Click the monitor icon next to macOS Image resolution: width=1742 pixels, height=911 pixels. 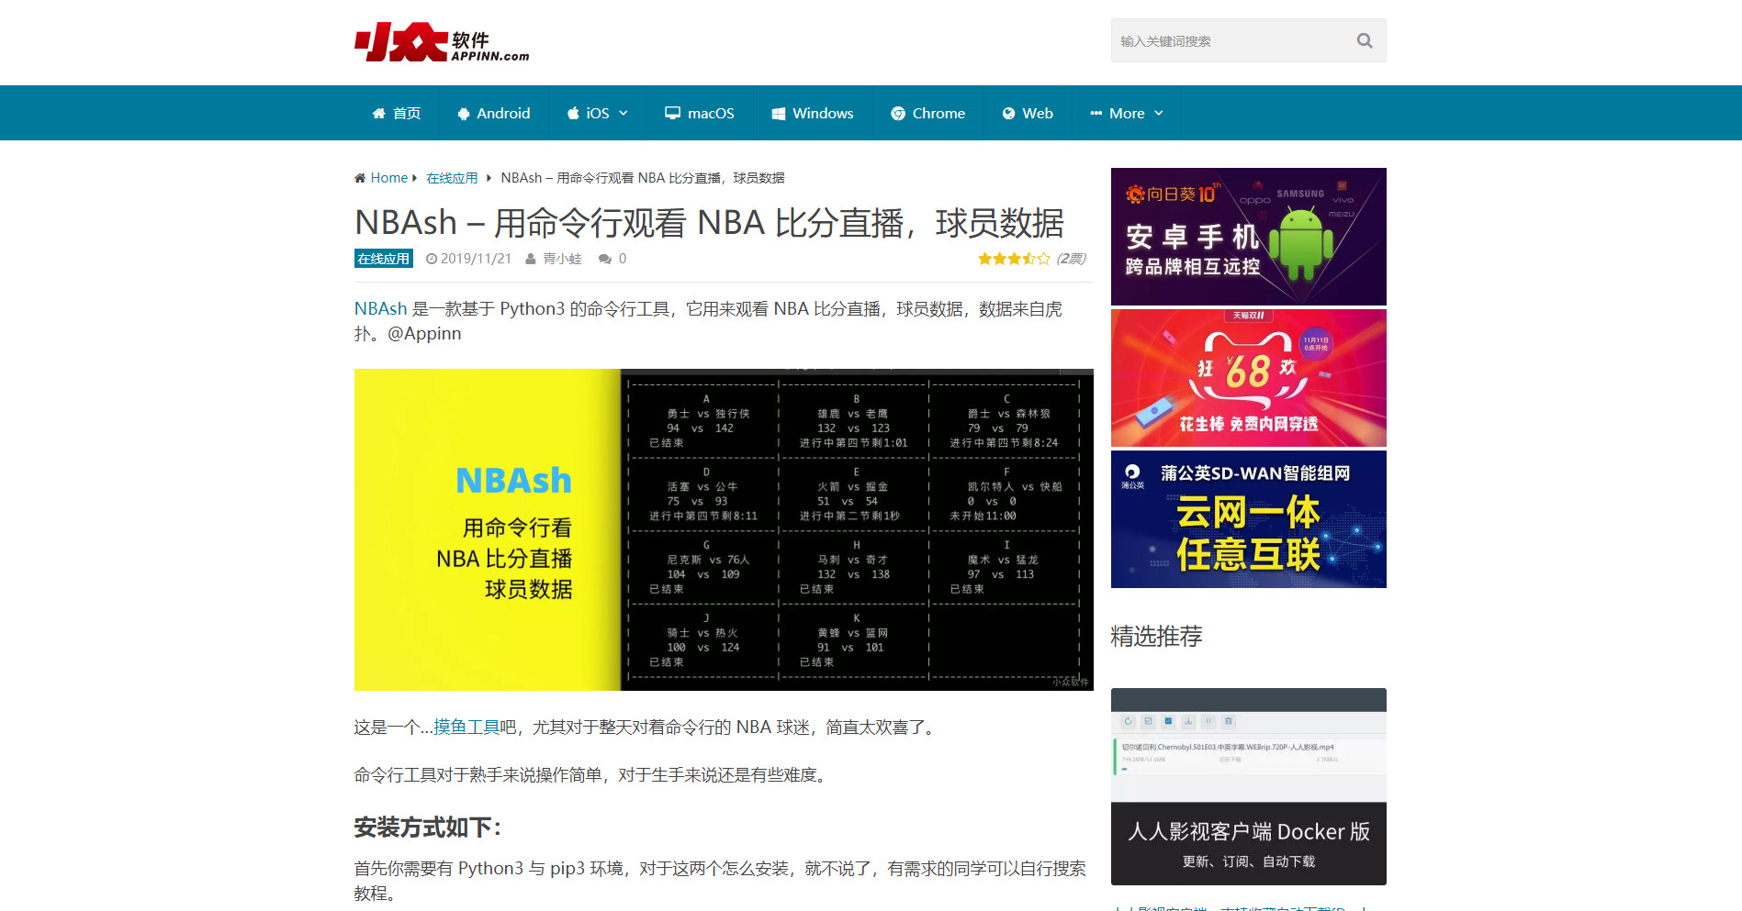click(x=674, y=113)
